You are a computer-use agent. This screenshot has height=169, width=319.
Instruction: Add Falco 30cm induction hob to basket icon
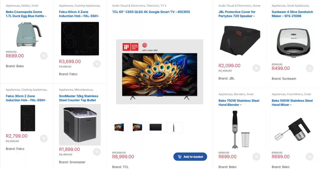point(43,139)
